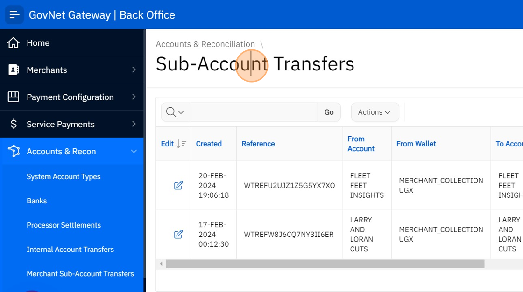Click the horizontal table scrollbar
523x292 pixels.
(x=325, y=264)
